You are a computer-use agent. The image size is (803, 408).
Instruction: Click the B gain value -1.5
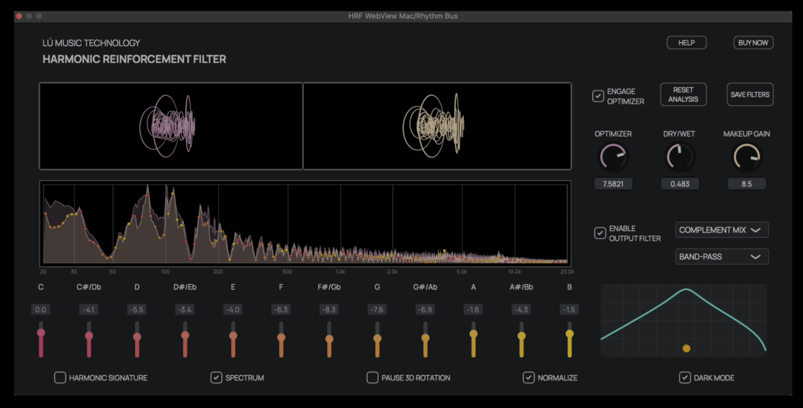(x=569, y=310)
